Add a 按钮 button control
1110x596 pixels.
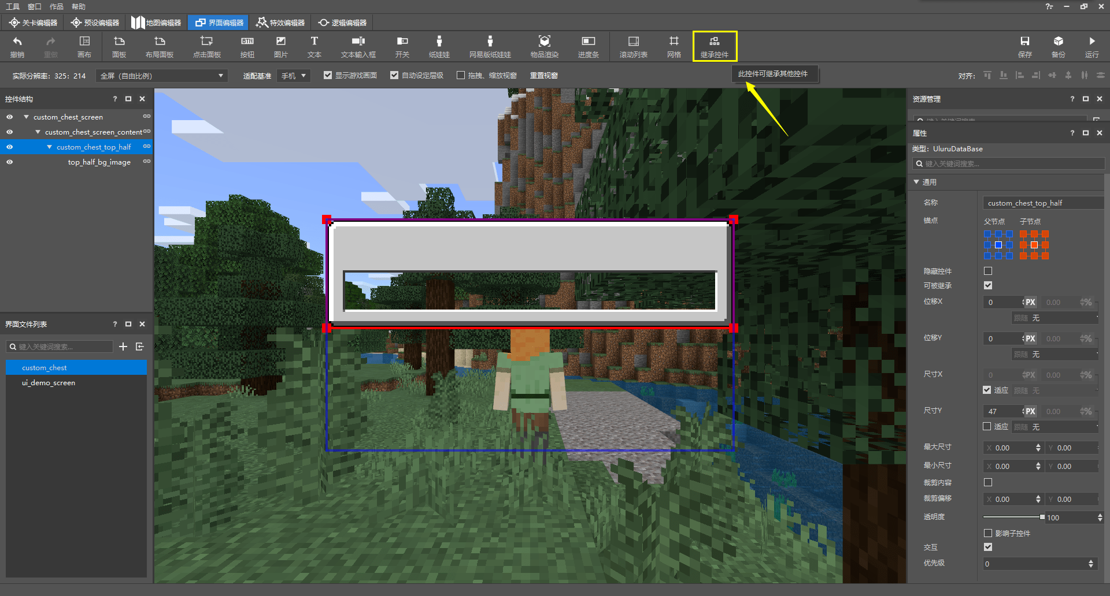tap(247, 47)
